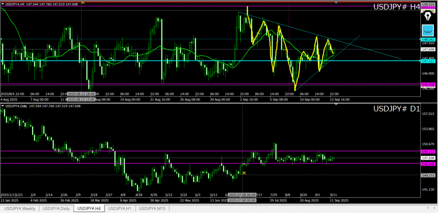Click the 149.210 price label
Image resolution: width=438 pixels, height=213 pixels.
[428, 5]
